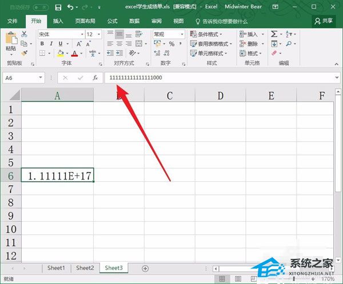The width and height of the screenshot is (343, 284).
Task: Collapse the ribbon
Action: pos(337,64)
